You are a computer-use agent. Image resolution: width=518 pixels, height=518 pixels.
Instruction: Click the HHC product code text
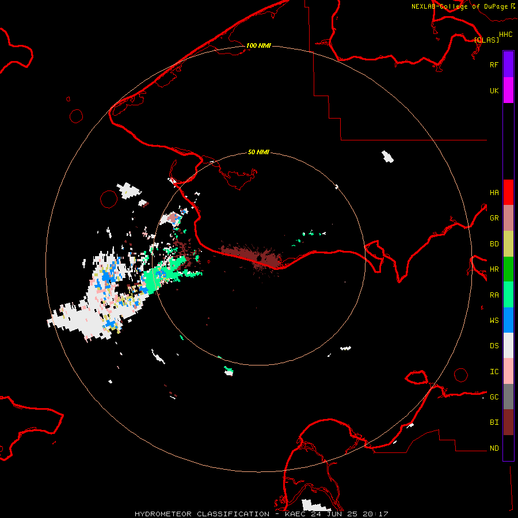[x=505, y=35]
